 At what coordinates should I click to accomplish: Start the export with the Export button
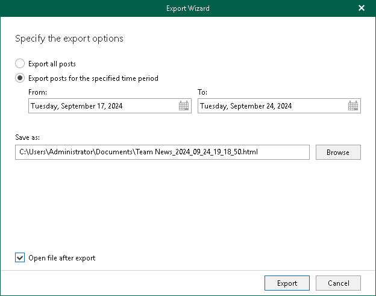pyautogui.click(x=287, y=283)
